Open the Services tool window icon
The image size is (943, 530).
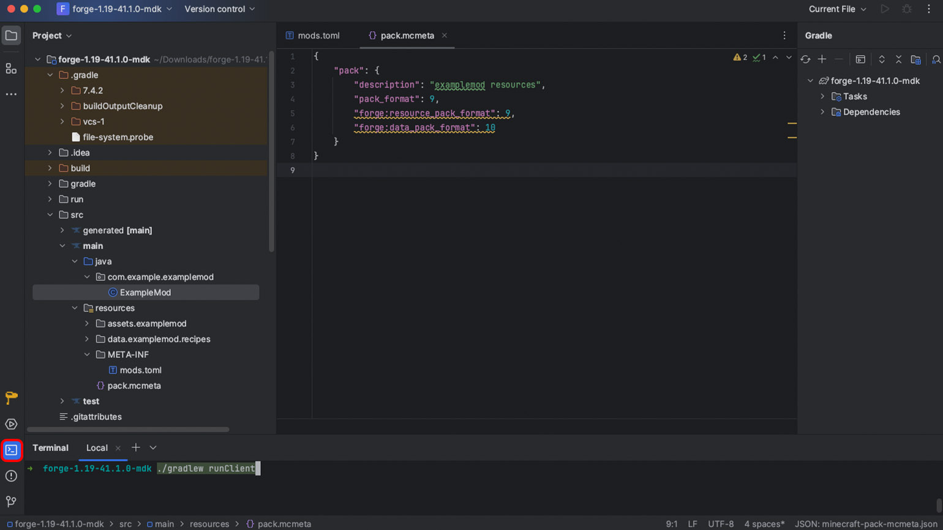[11, 424]
